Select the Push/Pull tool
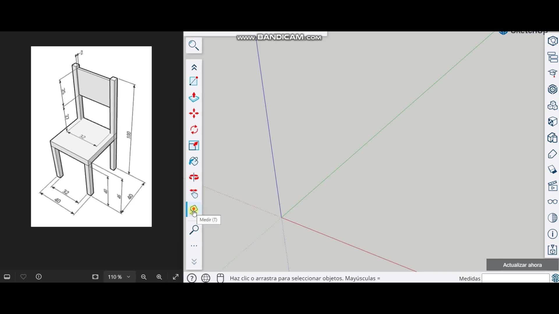The height and width of the screenshot is (314, 559). coord(194,97)
